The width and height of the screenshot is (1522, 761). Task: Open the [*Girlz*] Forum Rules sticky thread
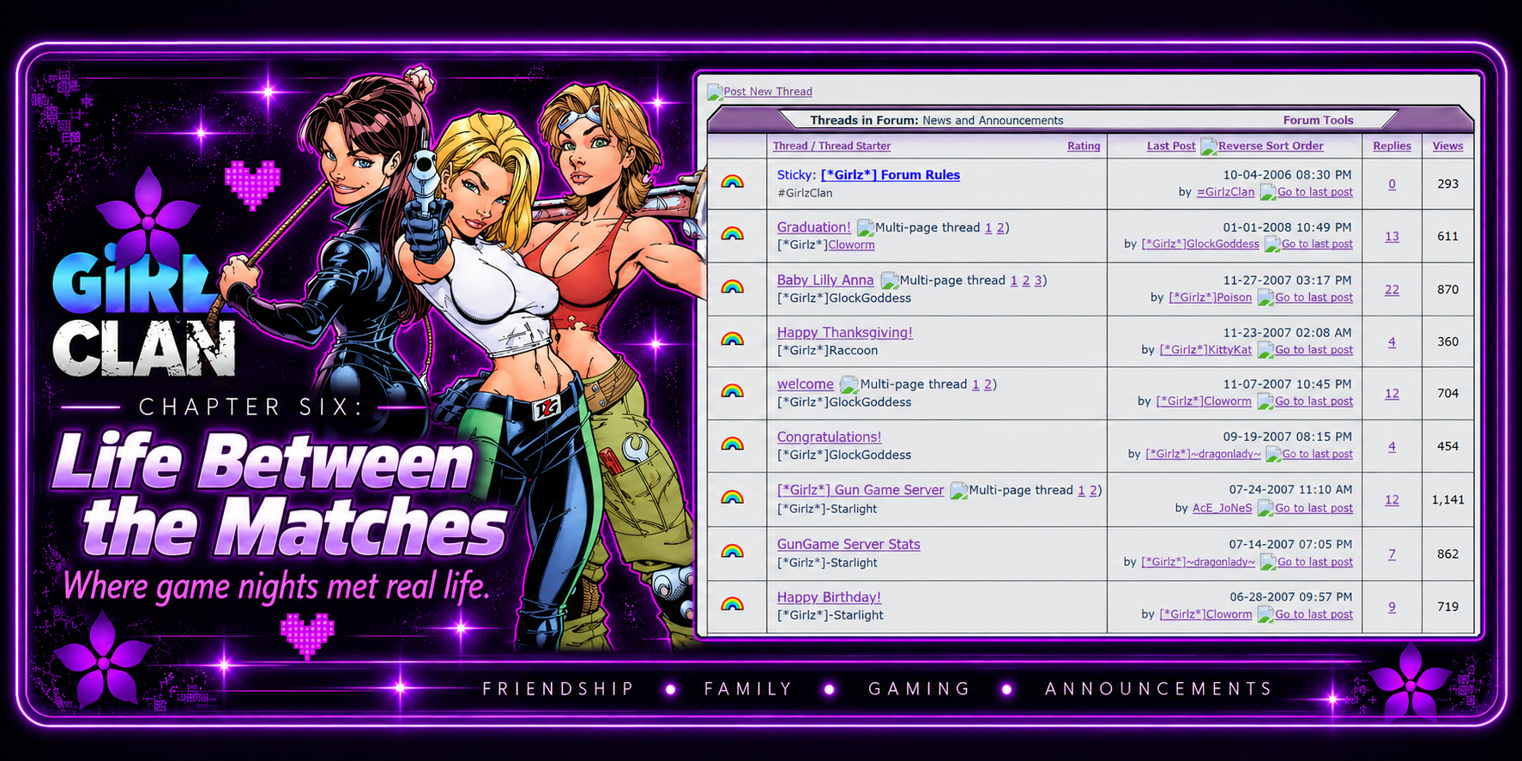[890, 175]
